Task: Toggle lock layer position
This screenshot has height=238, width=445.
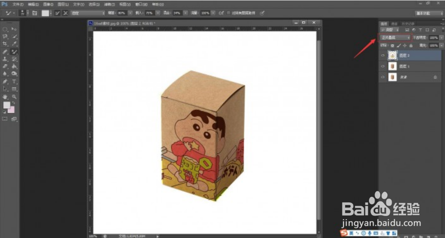Action: (405, 45)
